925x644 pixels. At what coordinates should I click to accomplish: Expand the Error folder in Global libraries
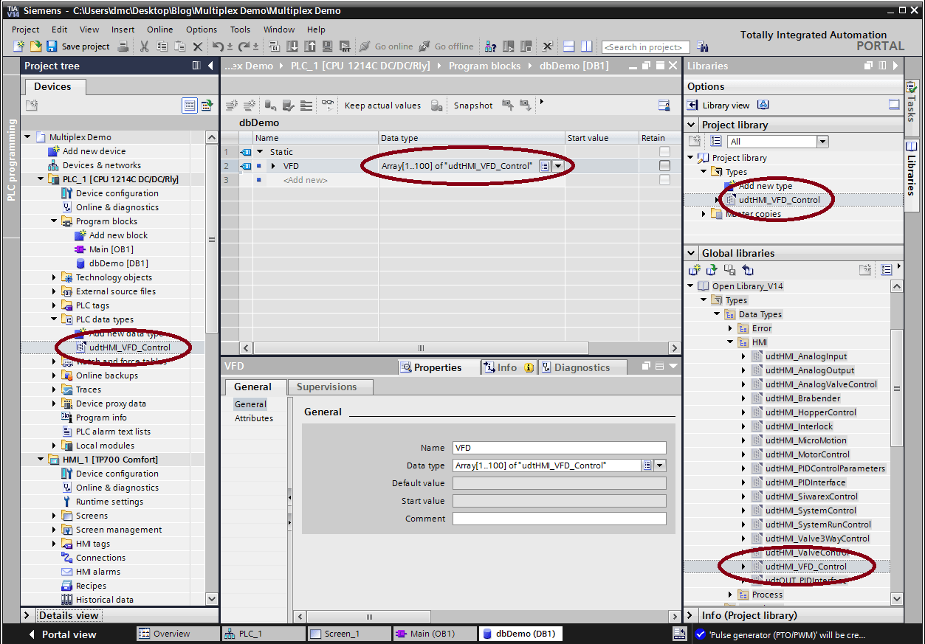(730, 328)
